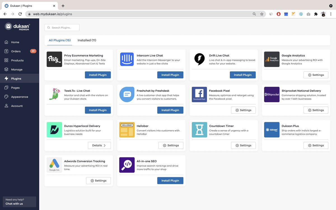
Task: Open Shiprocket National Delivery Settings
Action: click(x=316, y=110)
